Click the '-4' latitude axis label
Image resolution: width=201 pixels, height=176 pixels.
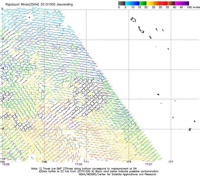pos(2,69)
